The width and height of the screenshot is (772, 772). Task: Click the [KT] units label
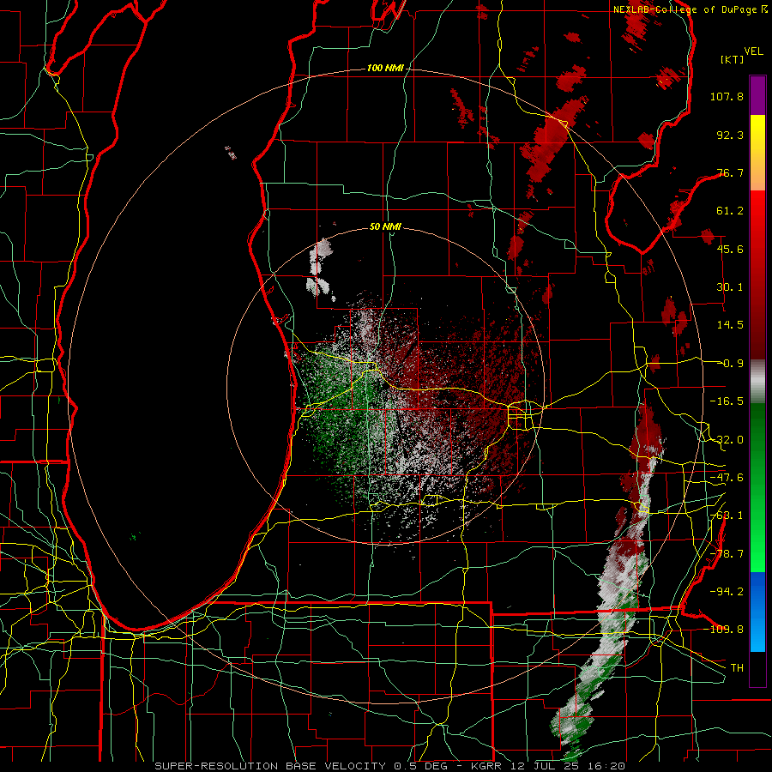(732, 59)
